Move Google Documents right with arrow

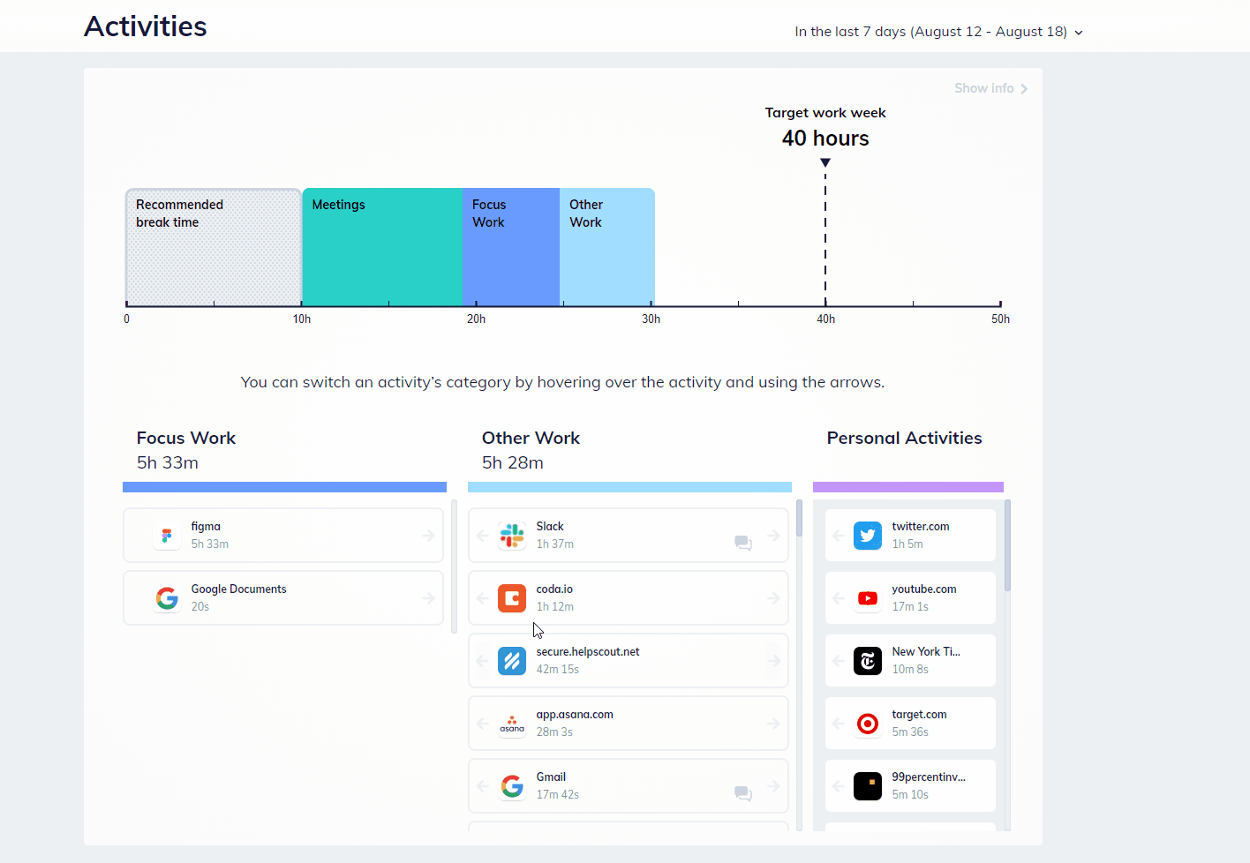click(428, 598)
